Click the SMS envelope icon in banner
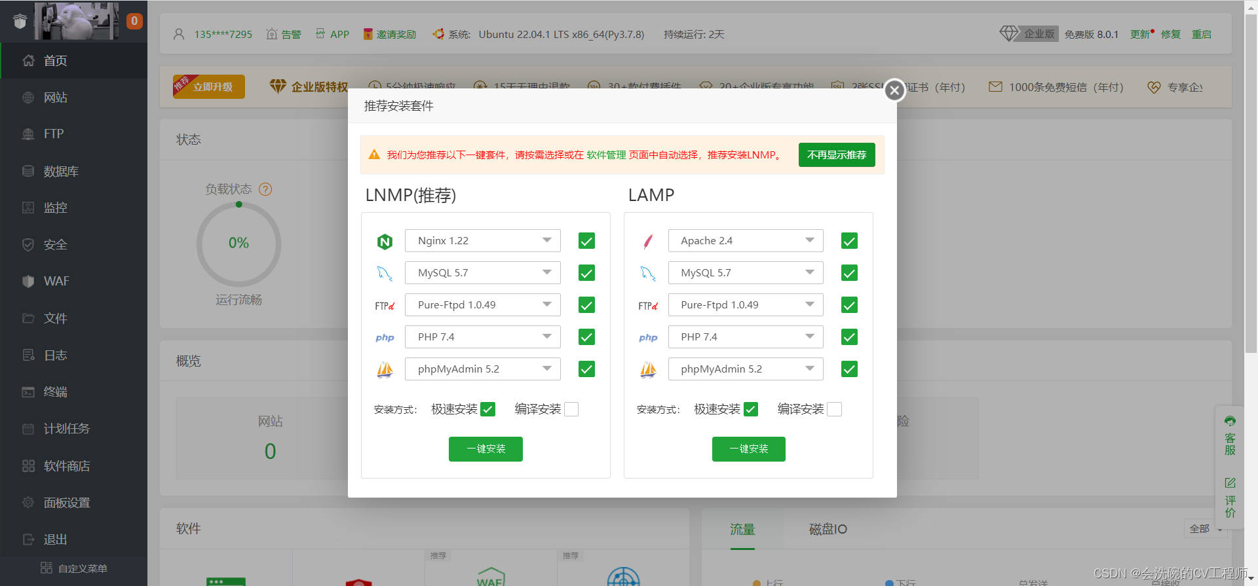The image size is (1258, 586). point(995,86)
